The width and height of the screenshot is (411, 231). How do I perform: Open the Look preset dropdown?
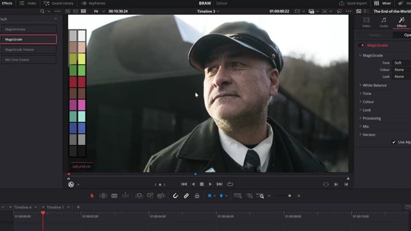(401, 76)
